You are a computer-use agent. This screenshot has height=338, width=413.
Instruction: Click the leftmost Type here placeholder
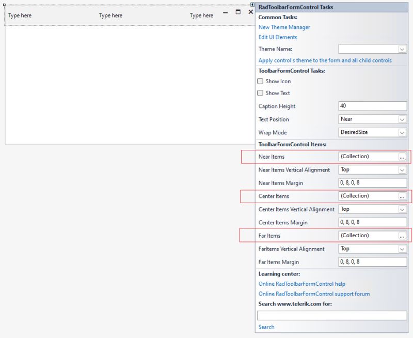(20, 15)
